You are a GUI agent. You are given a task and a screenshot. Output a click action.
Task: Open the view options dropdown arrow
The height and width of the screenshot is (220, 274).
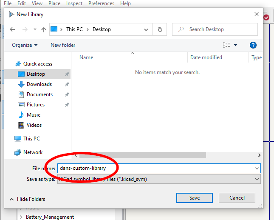point(236,45)
